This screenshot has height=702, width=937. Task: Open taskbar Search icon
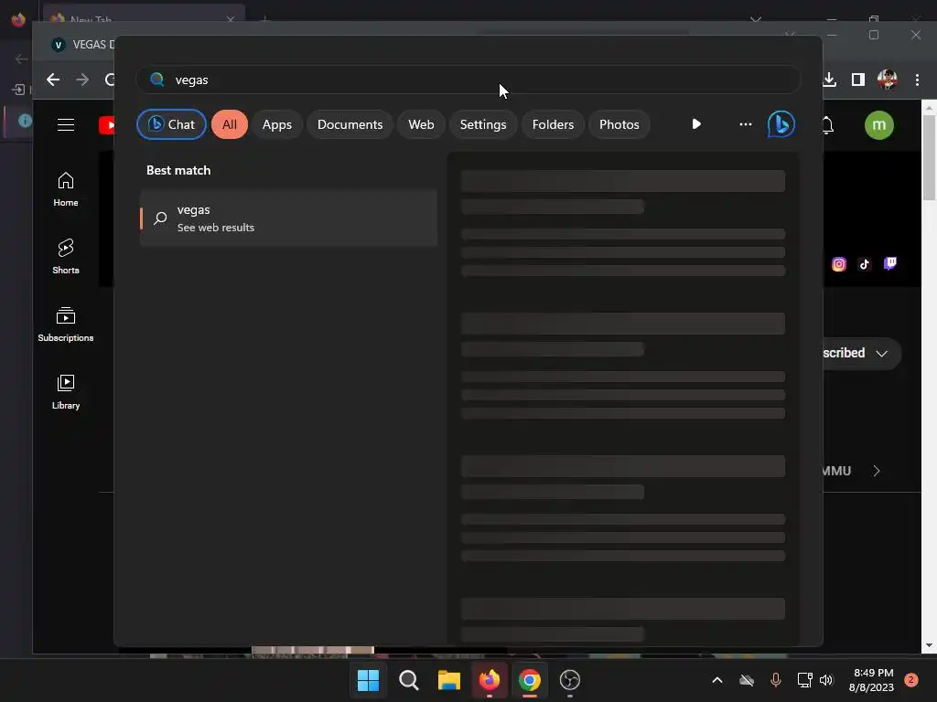[409, 680]
